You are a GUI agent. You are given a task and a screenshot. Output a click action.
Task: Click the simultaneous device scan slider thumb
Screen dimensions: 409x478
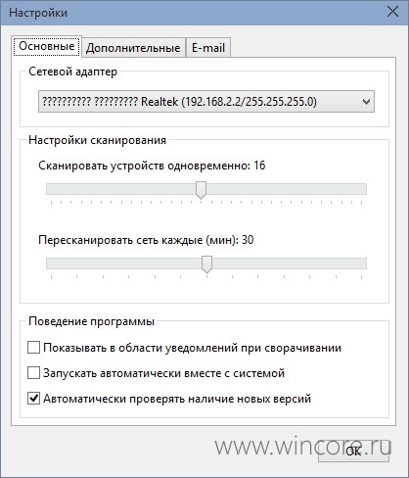pyautogui.click(x=201, y=190)
